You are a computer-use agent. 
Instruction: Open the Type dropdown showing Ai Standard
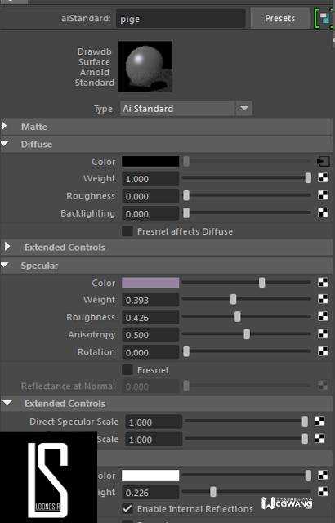[186, 109]
